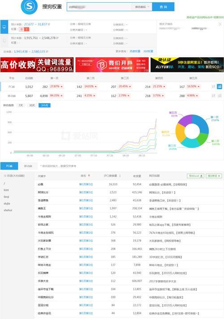
Task: Click the 导出Excel button
Action: click(x=195, y=176)
